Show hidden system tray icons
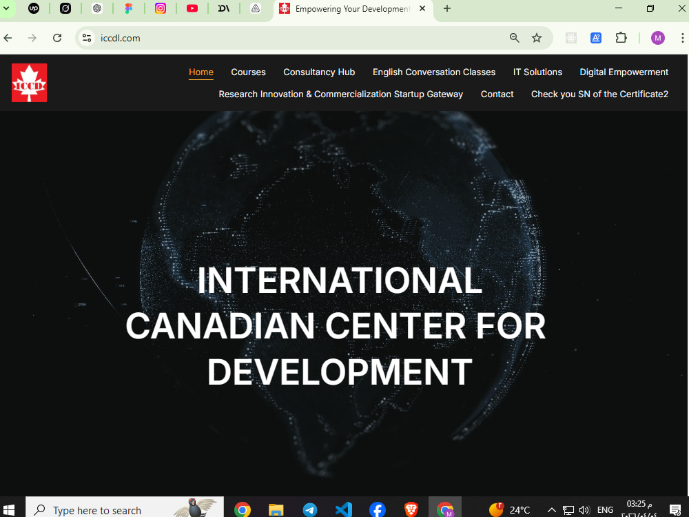The image size is (689, 517). tap(551, 510)
